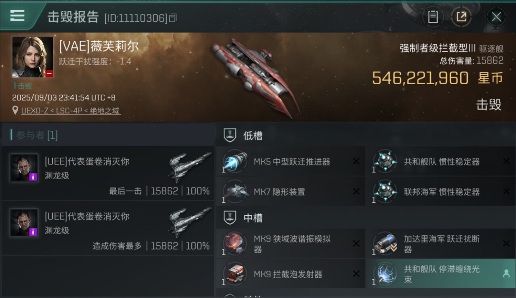Collapse the 中槽 slot section
516x298 pixels.
click(230, 218)
